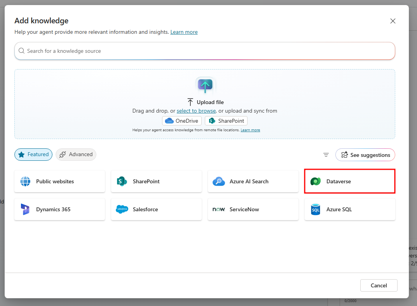
Task: Select the Dataverse knowledge source label
Action: (338, 181)
